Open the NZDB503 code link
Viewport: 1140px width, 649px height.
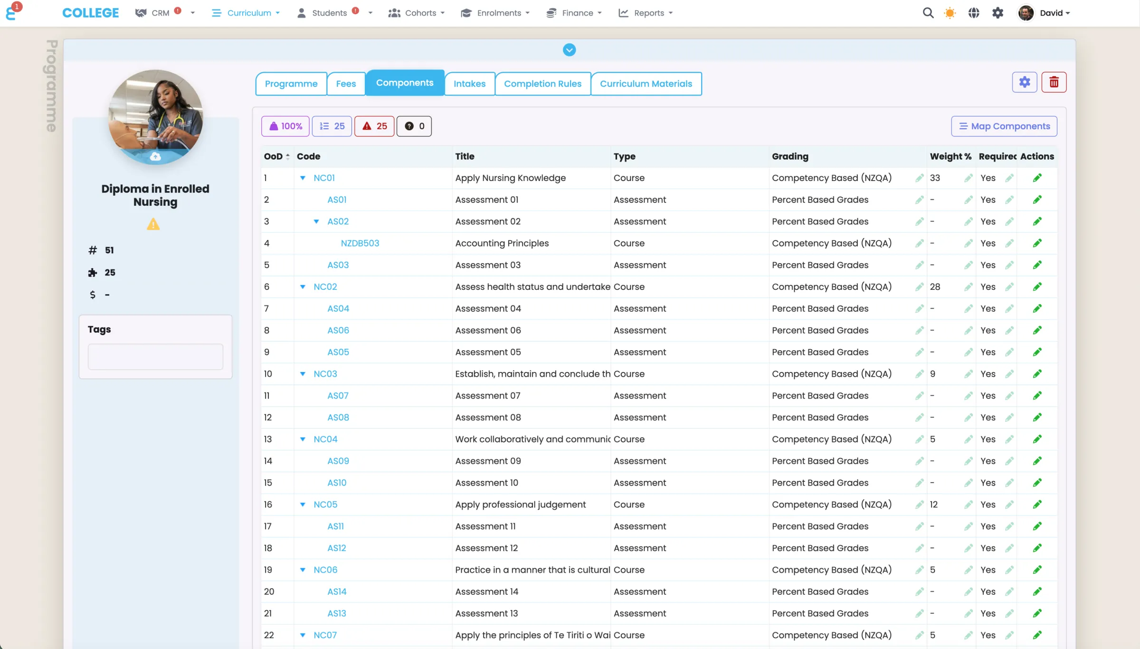click(x=360, y=243)
